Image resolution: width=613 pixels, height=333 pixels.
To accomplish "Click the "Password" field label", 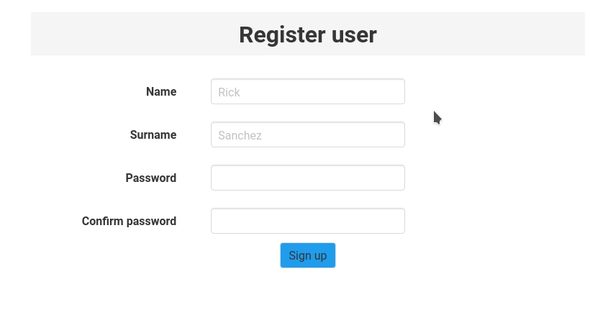I will [x=151, y=178].
